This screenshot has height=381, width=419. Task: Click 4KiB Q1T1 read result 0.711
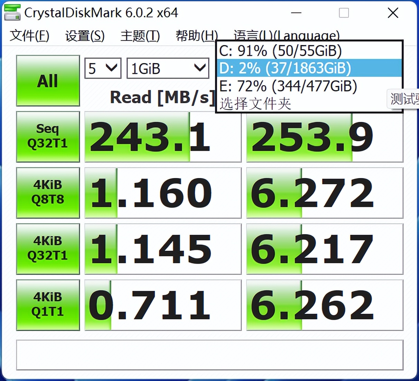(x=163, y=305)
